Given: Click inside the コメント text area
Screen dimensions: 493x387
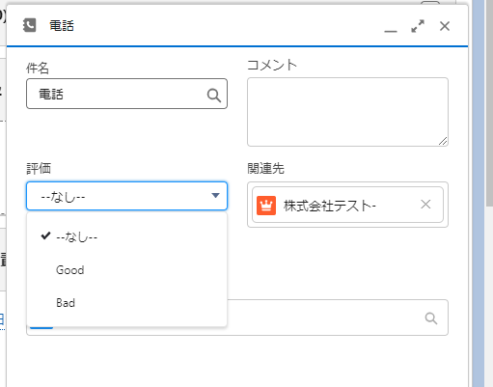Looking at the screenshot, I should click(x=347, y=112).
